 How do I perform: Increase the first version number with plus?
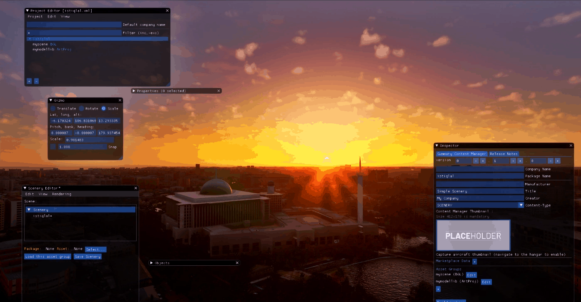pyautogui.click(x=483, y=161)
